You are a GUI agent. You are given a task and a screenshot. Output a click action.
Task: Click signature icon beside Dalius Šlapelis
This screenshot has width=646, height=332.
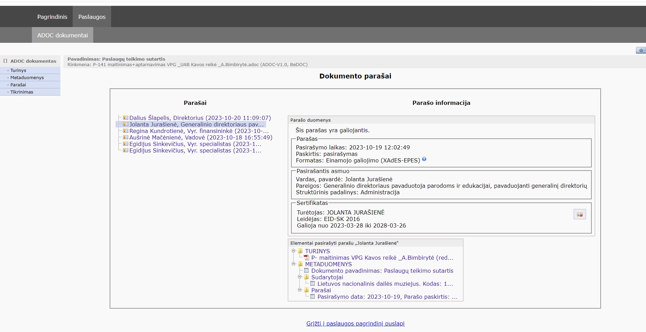coord(125,118)
